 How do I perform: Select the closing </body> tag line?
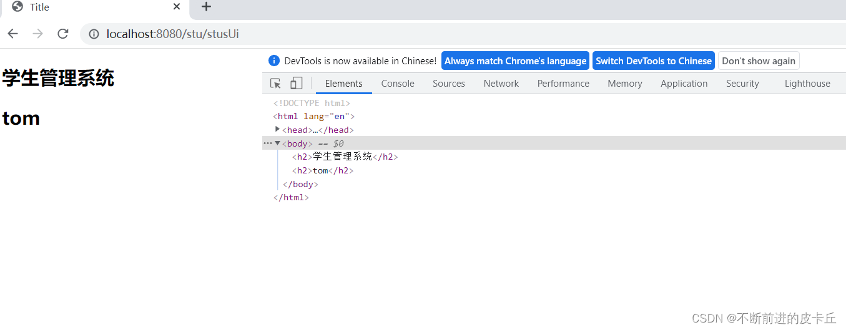[x=300, y=184]
